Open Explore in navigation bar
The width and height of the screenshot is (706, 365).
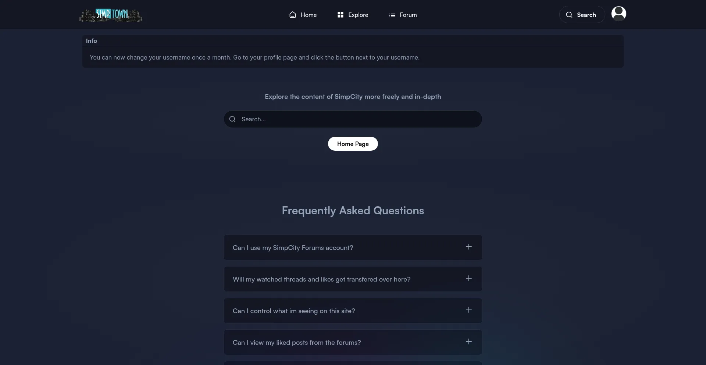click(358, 15)
